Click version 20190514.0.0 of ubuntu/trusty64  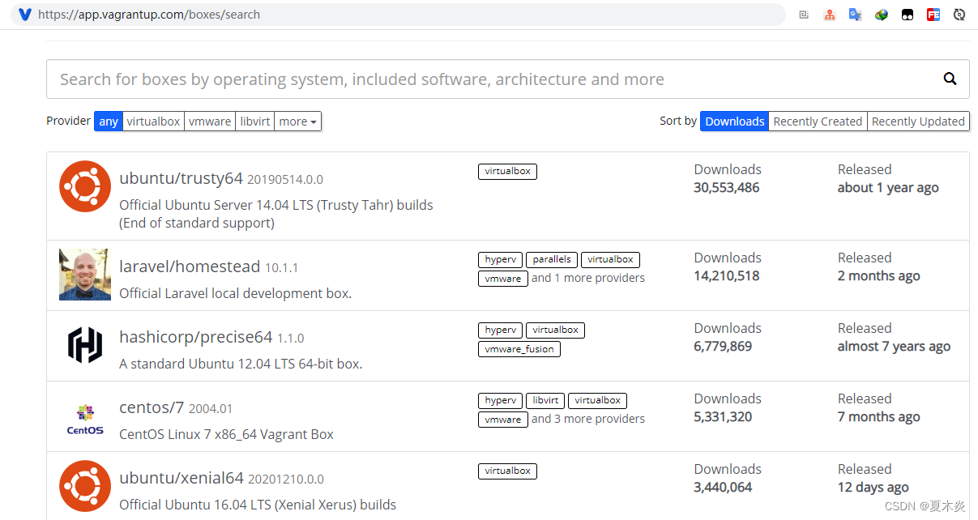click(x=285, y=180)
